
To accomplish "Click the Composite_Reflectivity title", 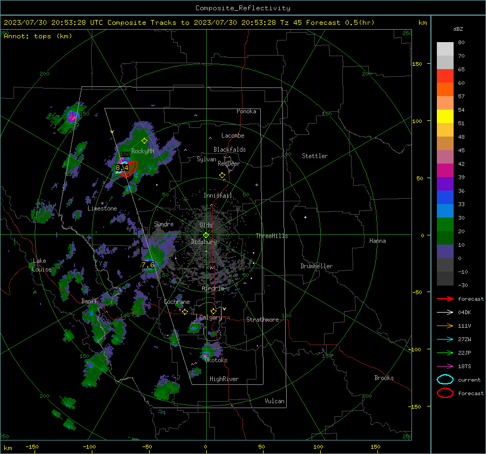I will (243, 8).
